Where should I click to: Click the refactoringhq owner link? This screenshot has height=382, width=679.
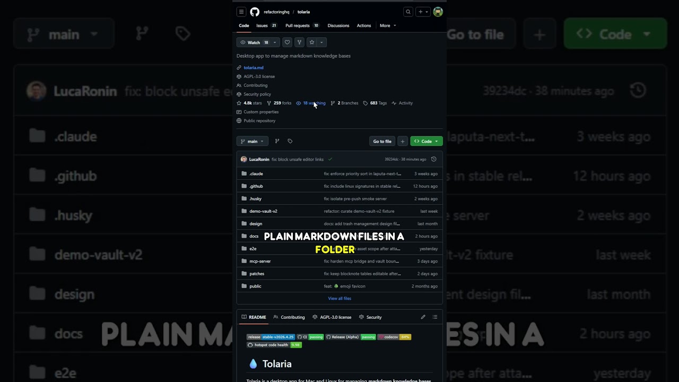coord(276,12)
